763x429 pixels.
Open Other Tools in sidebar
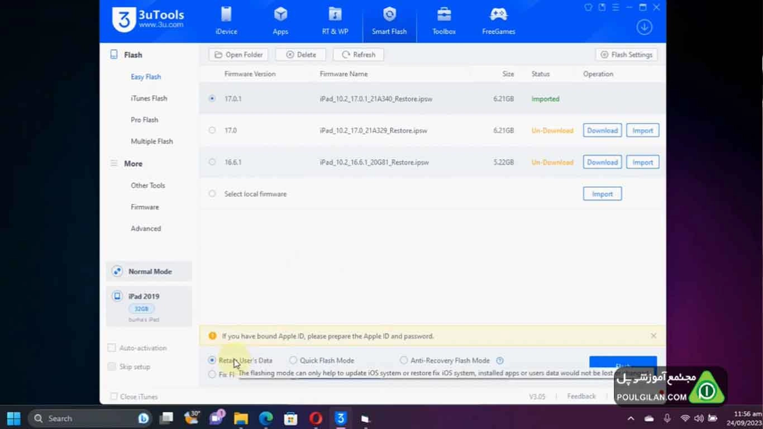147,185
